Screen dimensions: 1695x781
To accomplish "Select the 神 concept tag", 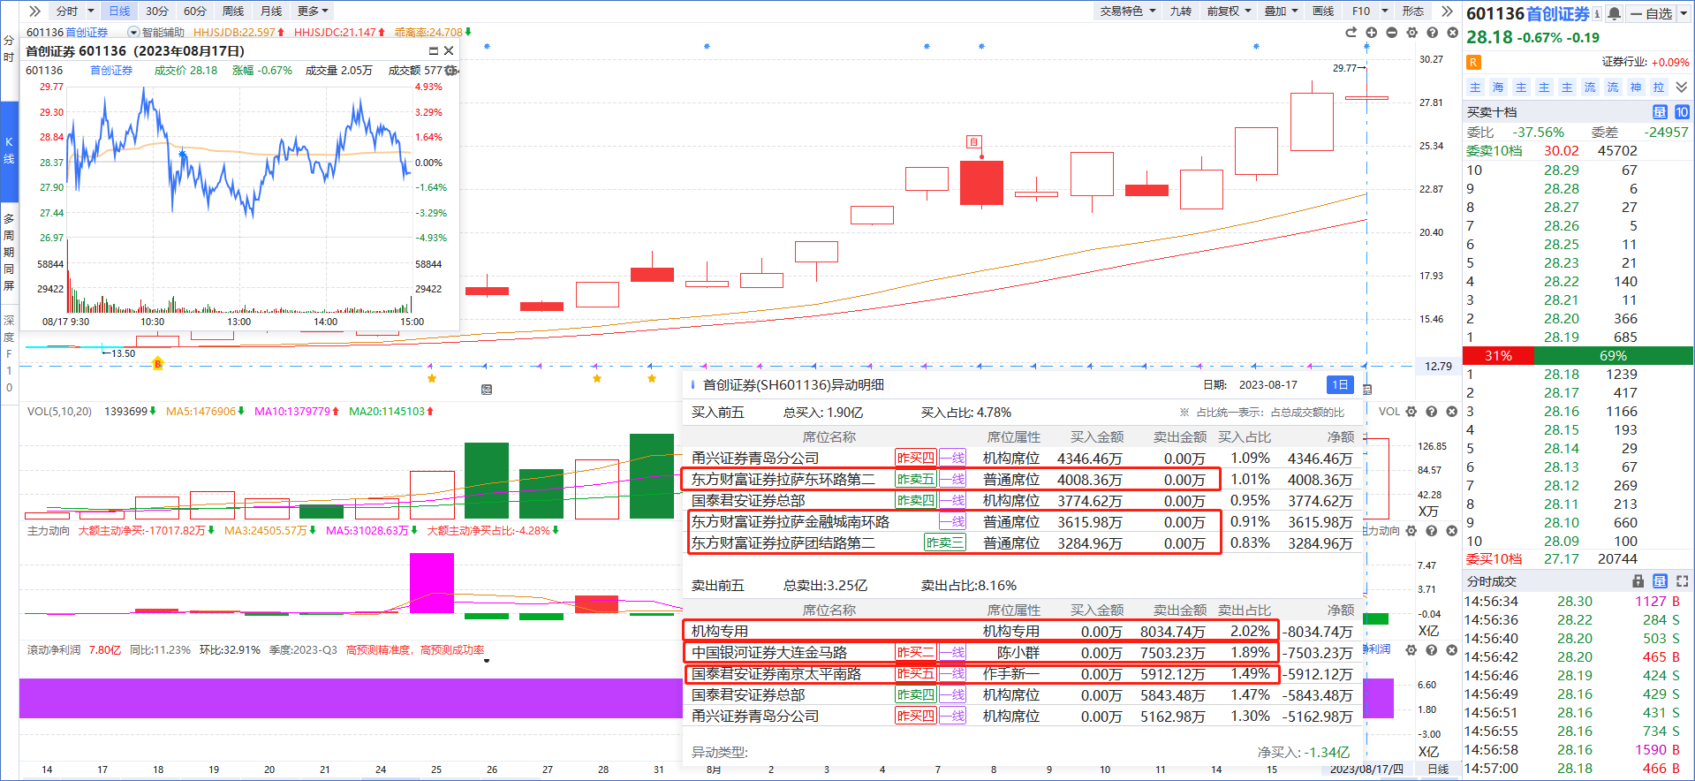I will click(1636, 87).
